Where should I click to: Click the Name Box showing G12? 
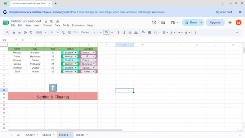coord(9,40)
